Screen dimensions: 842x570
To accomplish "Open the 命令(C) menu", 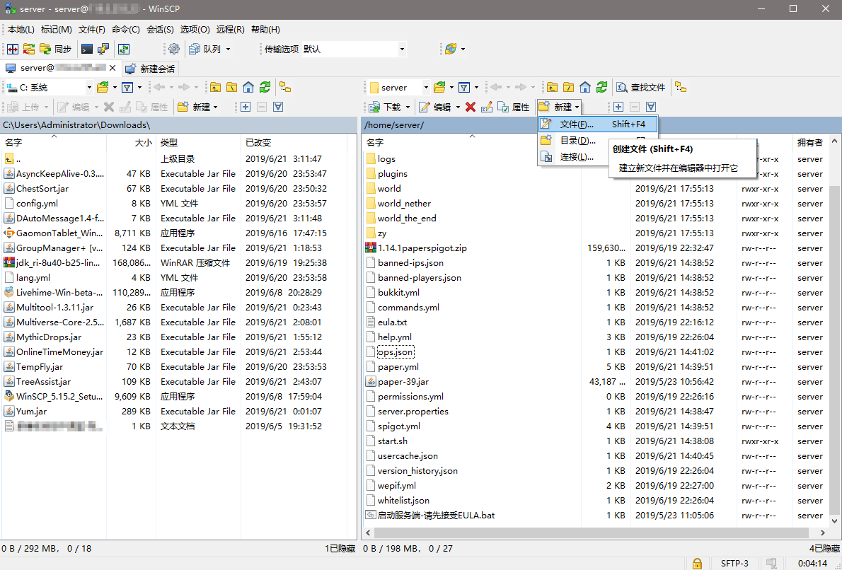I will pyautogui.click(x=126, y=30).
